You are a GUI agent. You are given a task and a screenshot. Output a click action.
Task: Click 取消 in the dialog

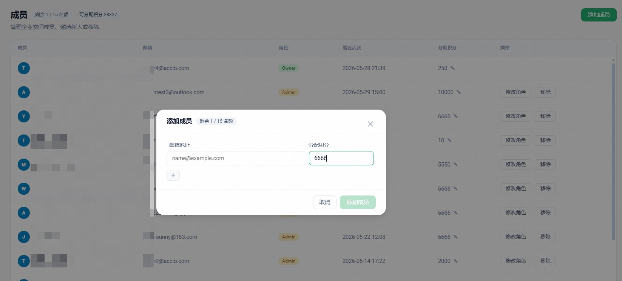pyautogui.click(x=325, y=202)
